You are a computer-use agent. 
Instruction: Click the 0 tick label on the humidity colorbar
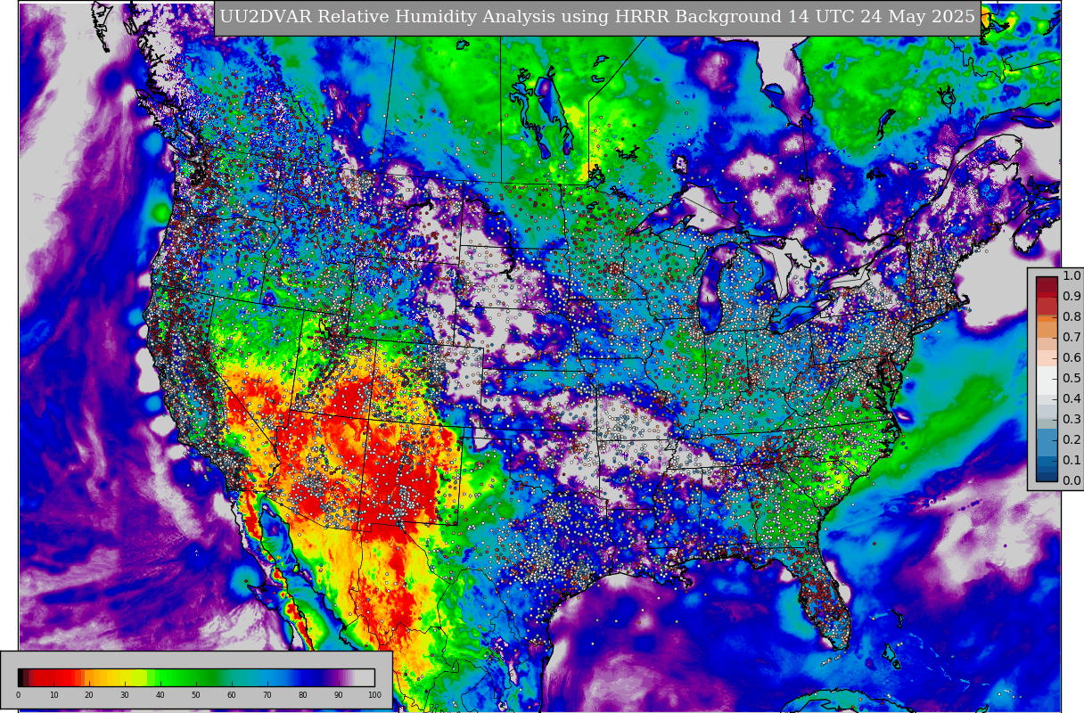tap(18, 695)
